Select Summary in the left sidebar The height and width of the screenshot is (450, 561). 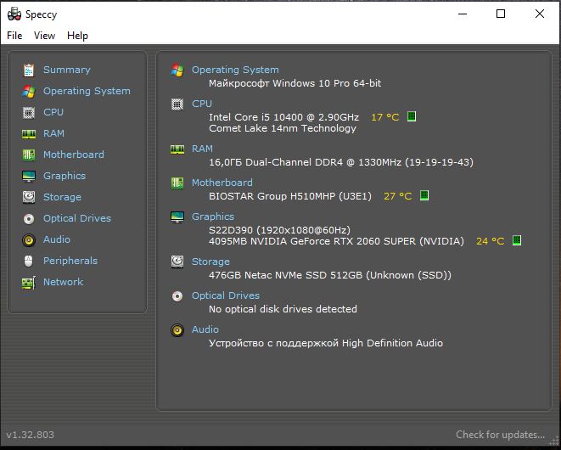66,70
